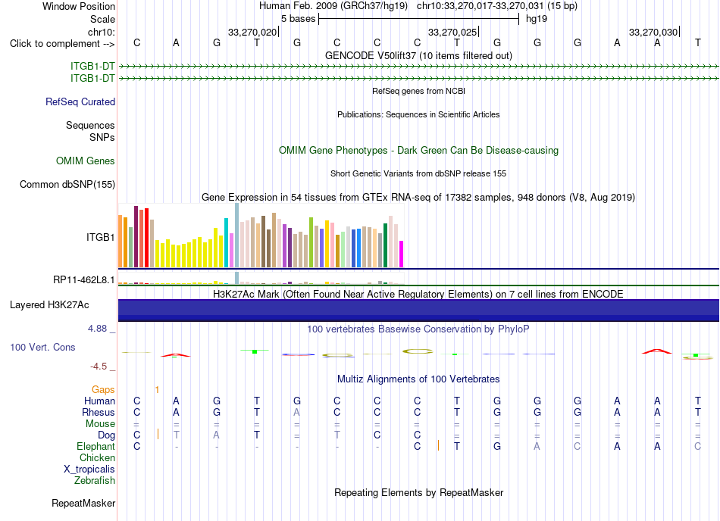Click the magenta bar in ITGB1 chart
This screenshot has width=720, height=521.
point(401,254)
